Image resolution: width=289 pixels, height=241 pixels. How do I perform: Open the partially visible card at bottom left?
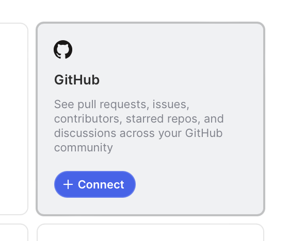14,232
